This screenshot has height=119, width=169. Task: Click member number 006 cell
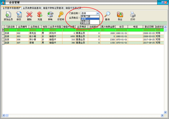coord(23,39)
